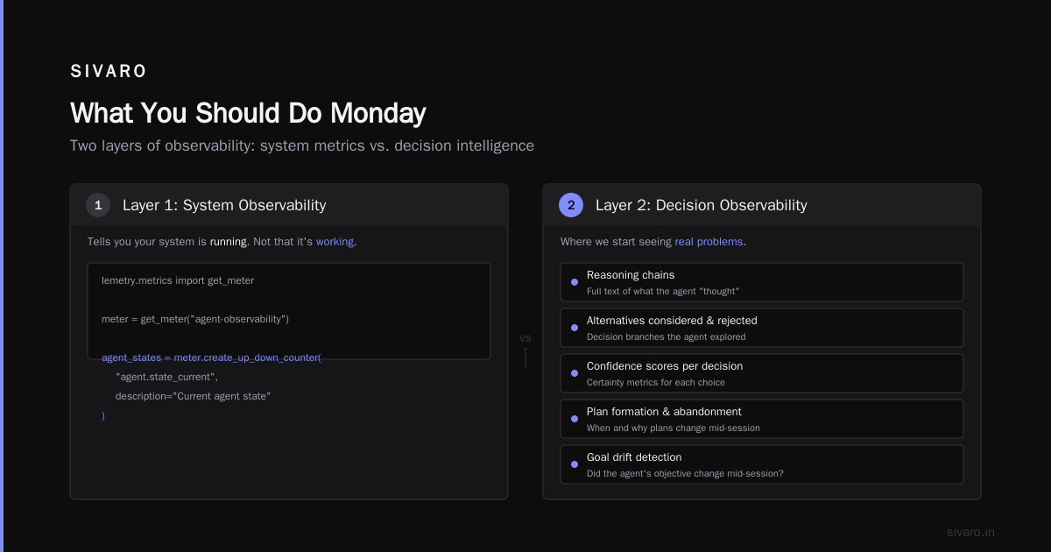This screenshot has height=552, width=1051.
Task: Click the bullet beside Confidence scores per decision
Action: pyautogui.click(x=575, y=373)
